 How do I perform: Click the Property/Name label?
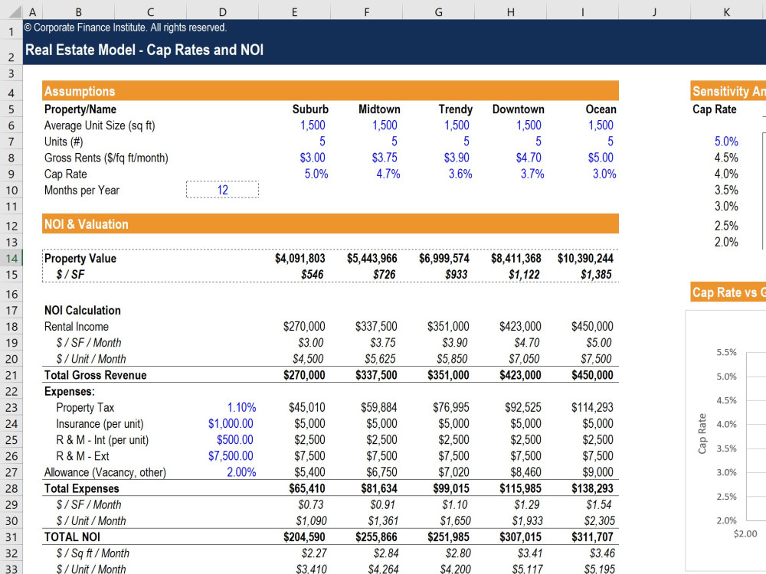[80, 109]
